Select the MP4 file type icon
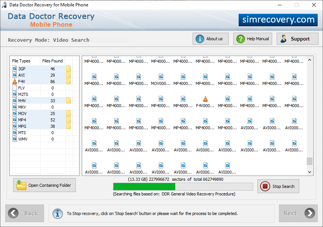 [x=15, y=120]
